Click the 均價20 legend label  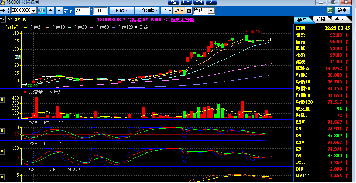80,27
